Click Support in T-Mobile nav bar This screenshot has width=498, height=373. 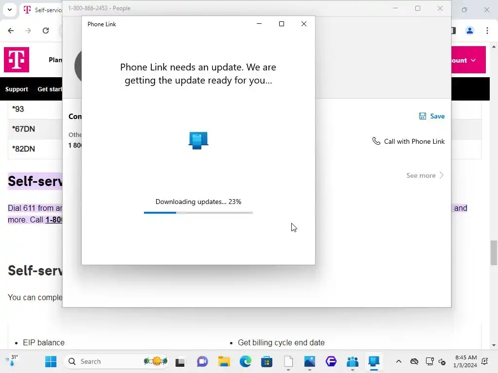pos(17,89)
